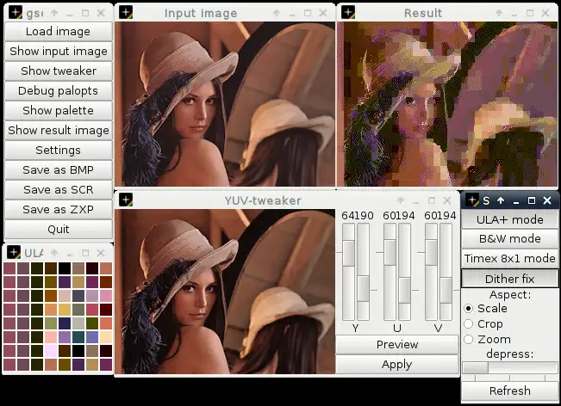
Task: Click the picture in the Input image window
Action: tap(225, 104)
